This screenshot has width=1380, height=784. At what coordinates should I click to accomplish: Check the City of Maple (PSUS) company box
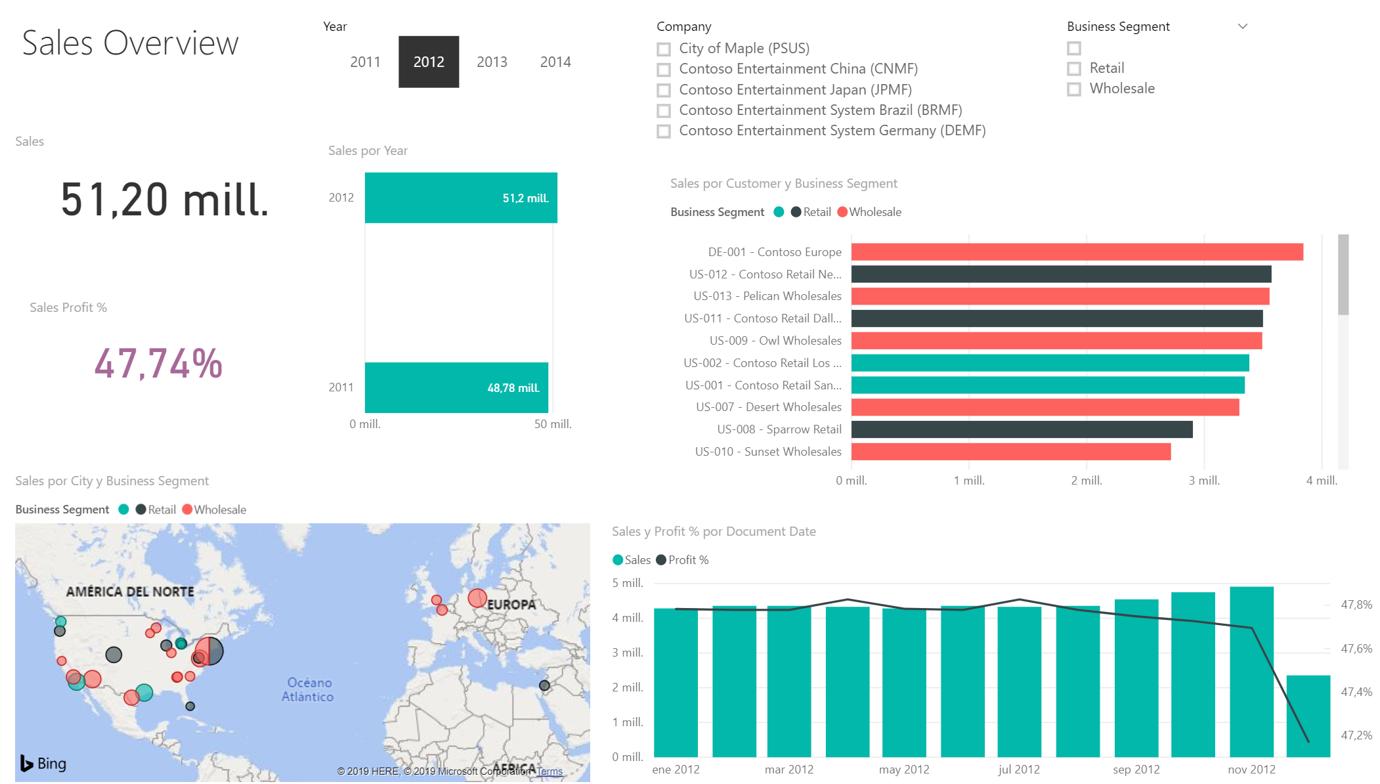click(x=664, y=49)
